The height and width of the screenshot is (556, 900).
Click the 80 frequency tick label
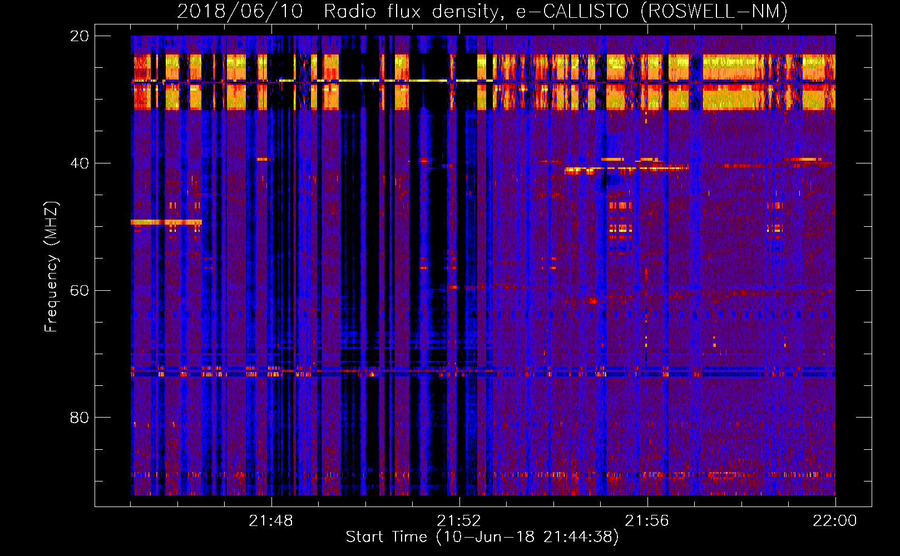[80, 418]
